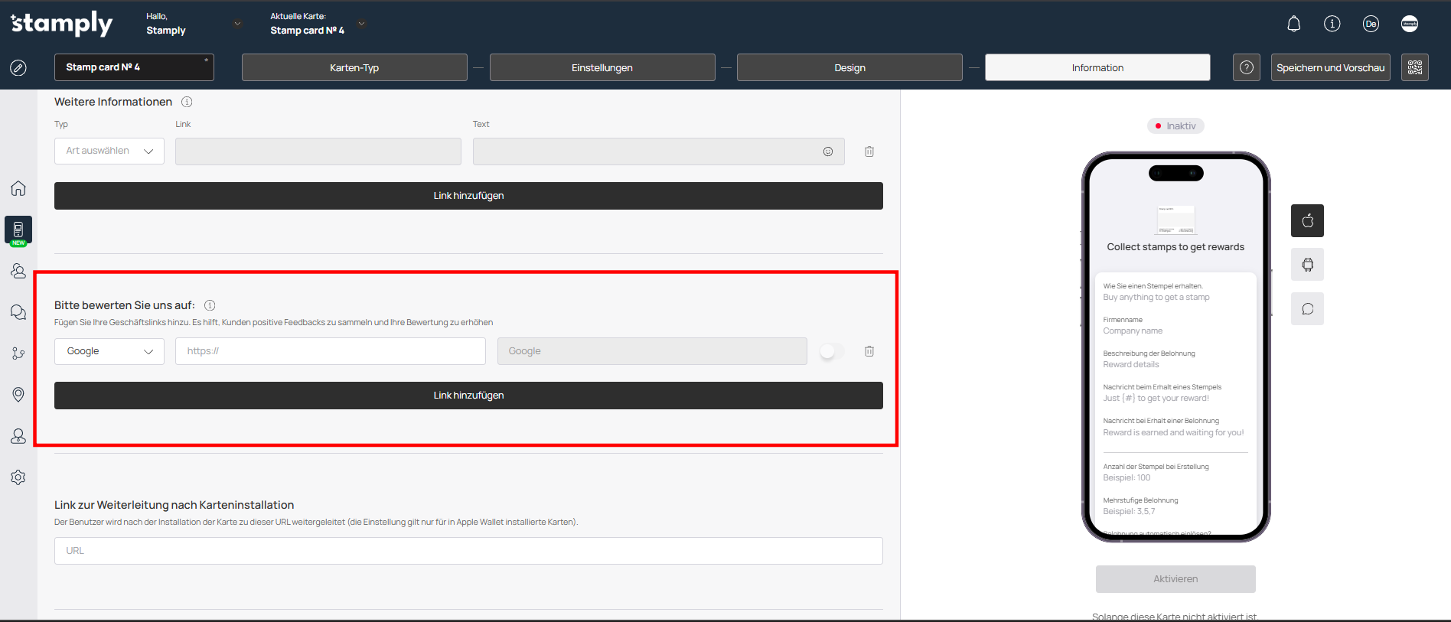Image resolution: width=1451 pixels, height=622 pixels.
Task: Click the redirect URL input field
Action: pyautogui.click(x=468, y=551)
